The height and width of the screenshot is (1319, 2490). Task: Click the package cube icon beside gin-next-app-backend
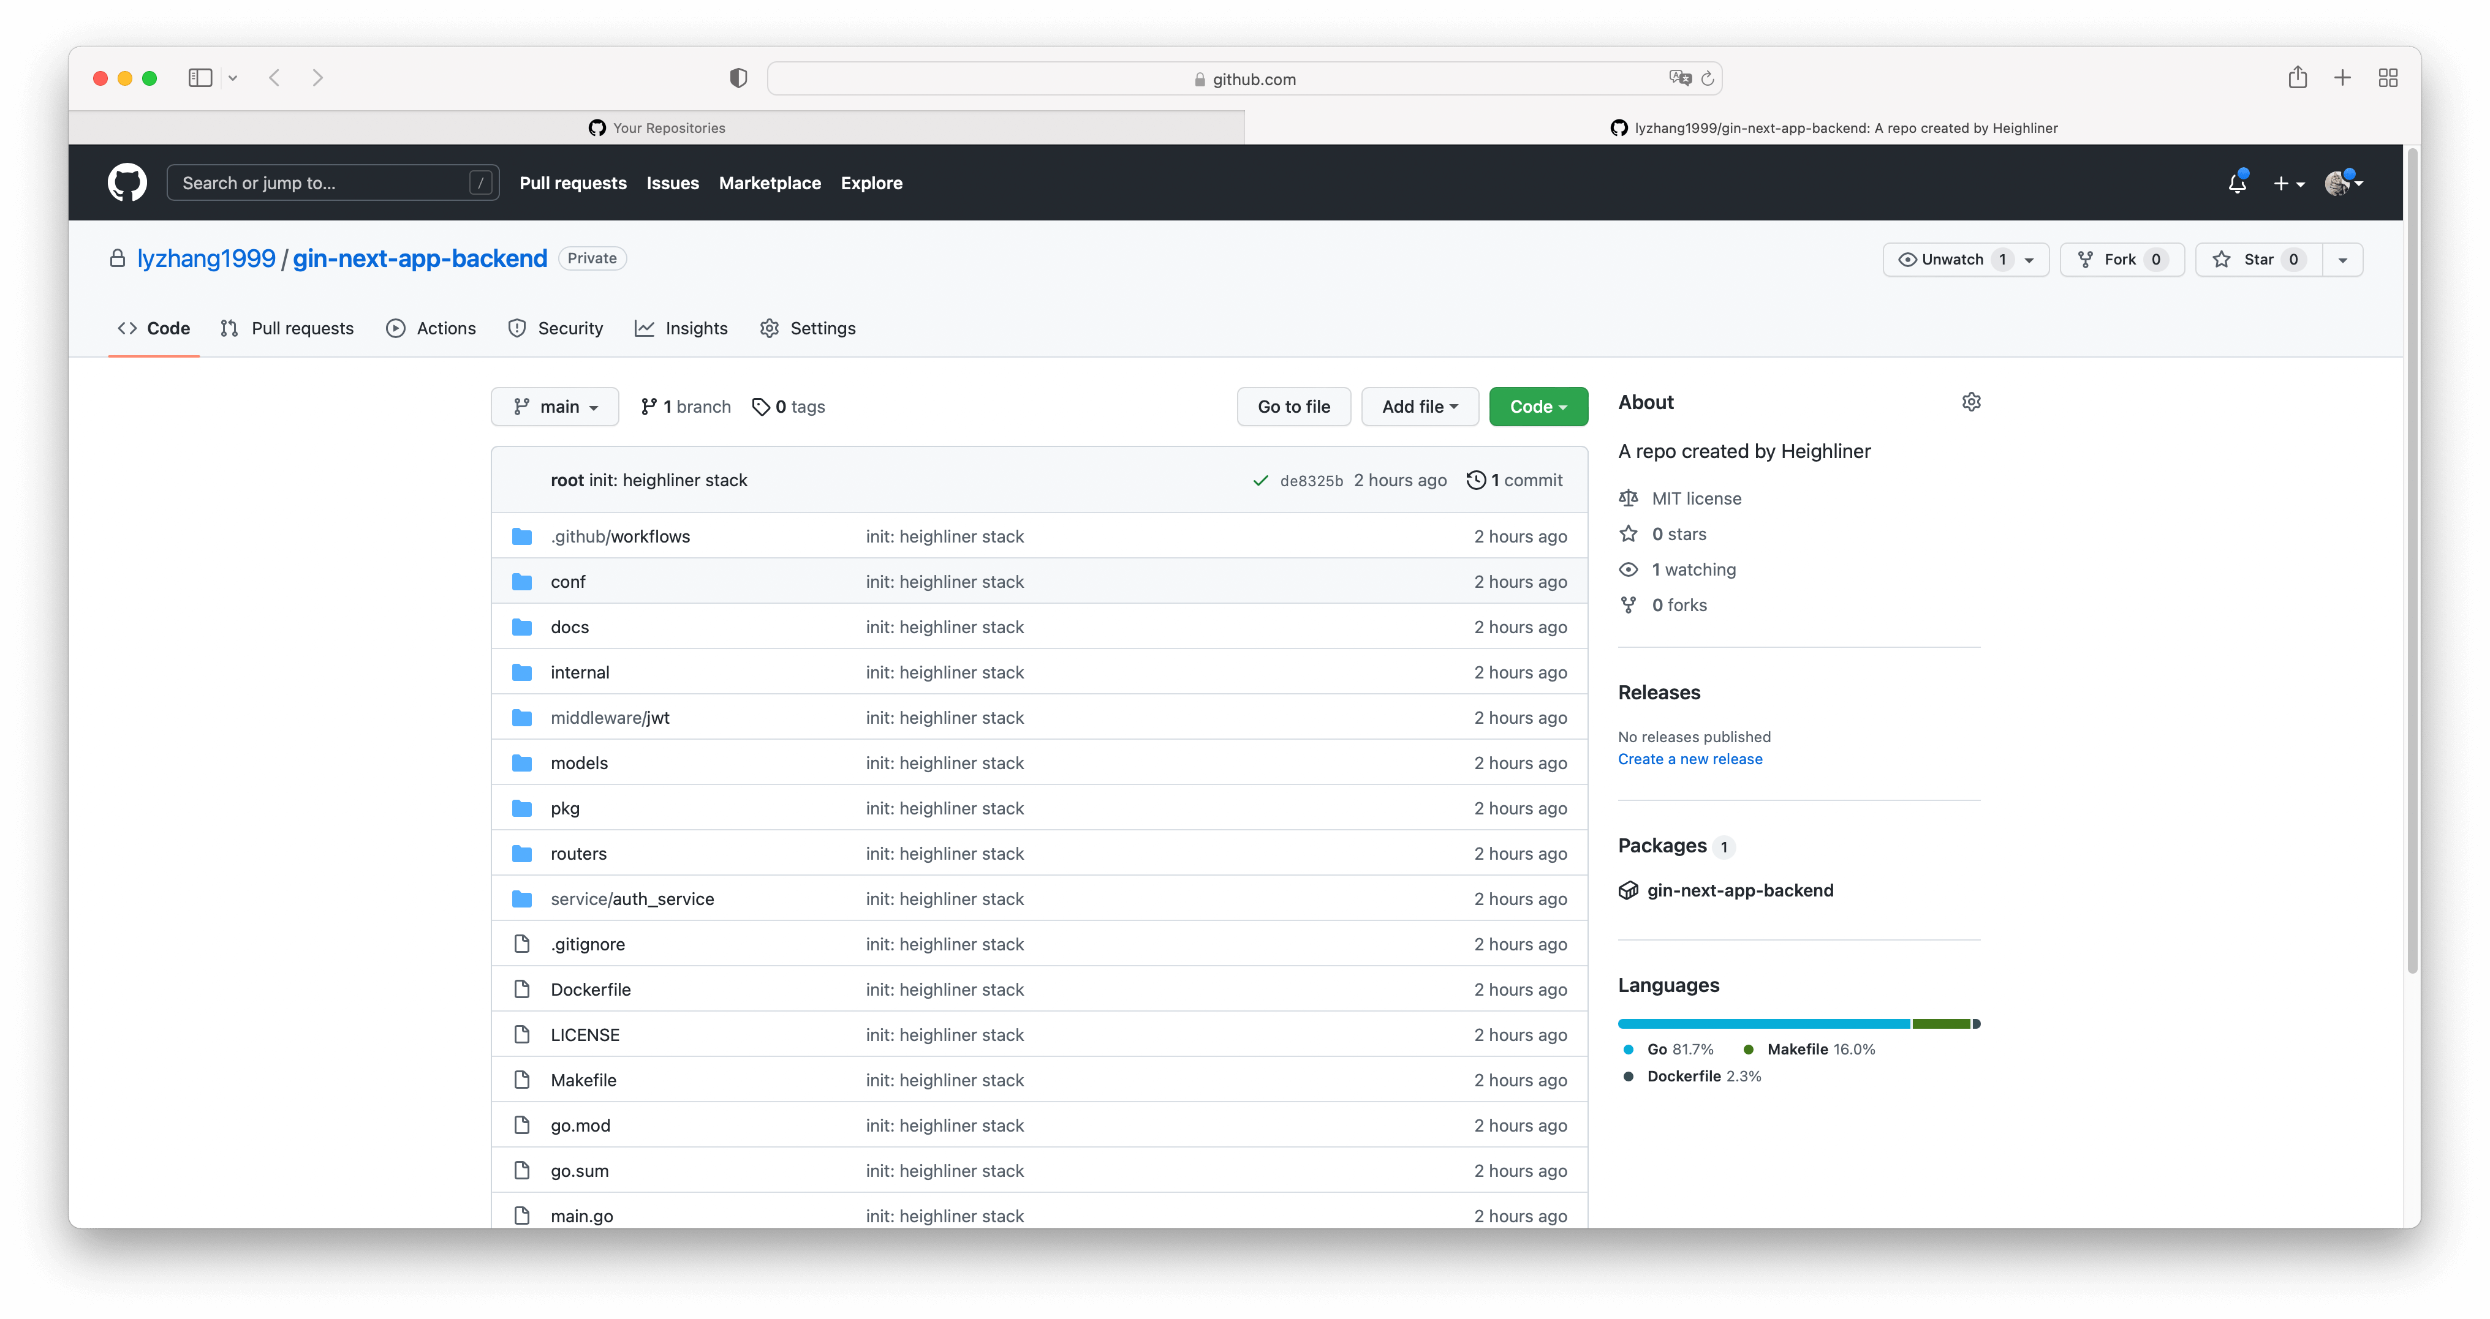pyautogui.click(x=1629, y=891)
